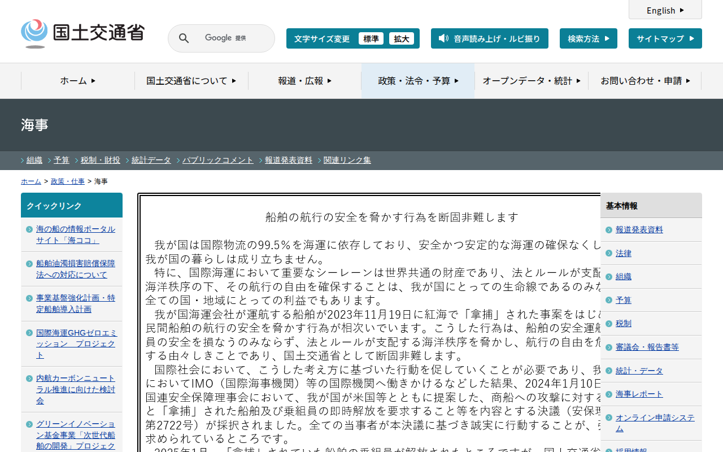This screenshot has height=452, width=723.
Task: Expand オープンデータ・統計 menu
Action: 532,81
